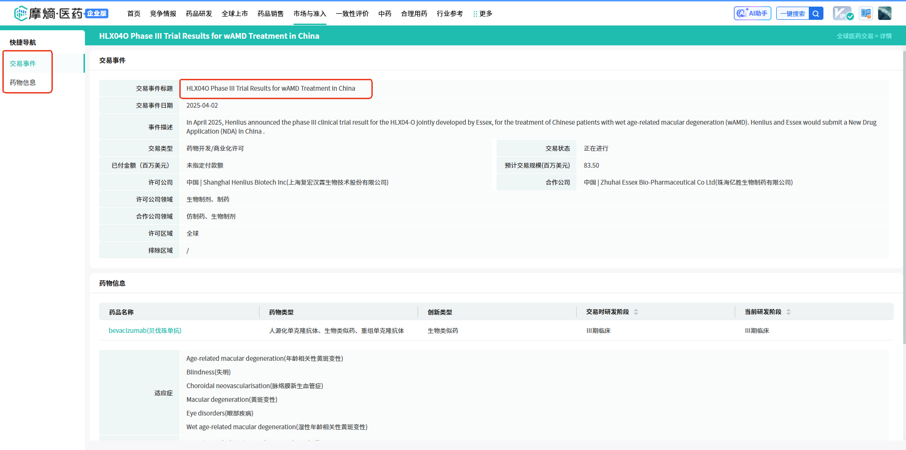Click the 正在进行 deal status value

[596, 148]
